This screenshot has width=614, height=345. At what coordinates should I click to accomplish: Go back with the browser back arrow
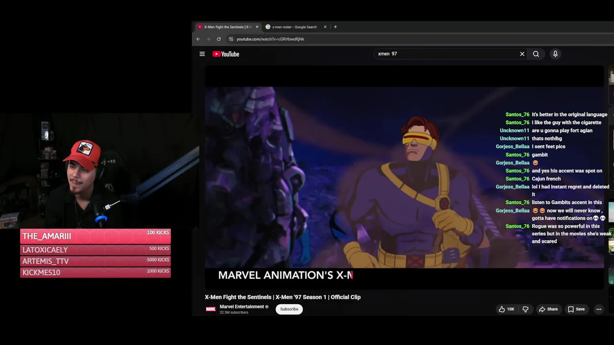click(x=198, y=39)
